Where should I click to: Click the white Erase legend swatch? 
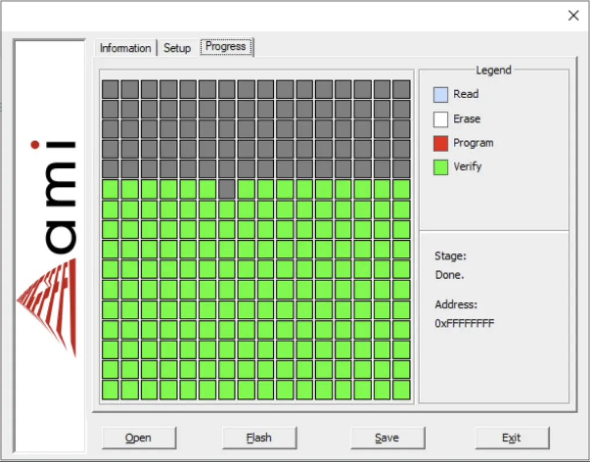(x=441, y=119)
